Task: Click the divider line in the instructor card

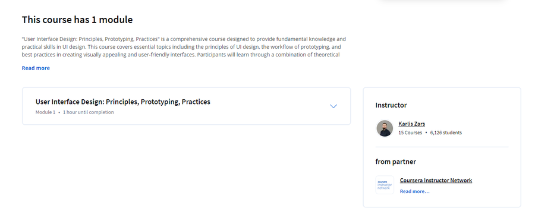Action: point(442,147)
